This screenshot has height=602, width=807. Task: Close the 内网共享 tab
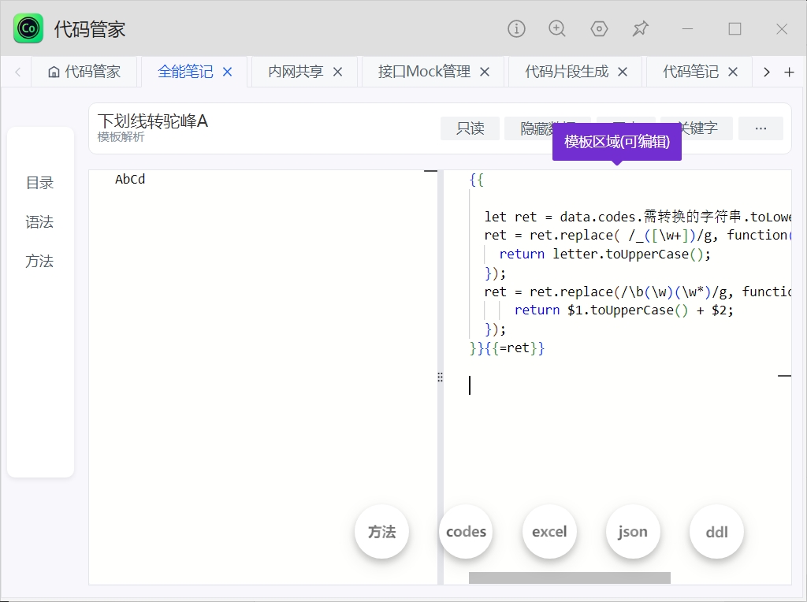pyautogui.click(x=337, y=72)
